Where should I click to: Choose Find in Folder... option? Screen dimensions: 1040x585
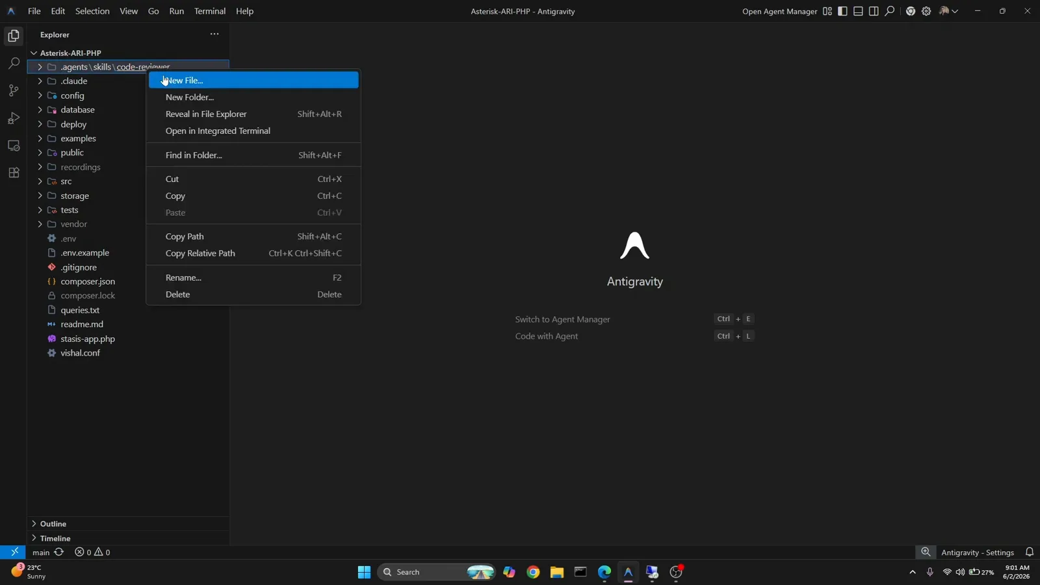[x=253, y=155]
